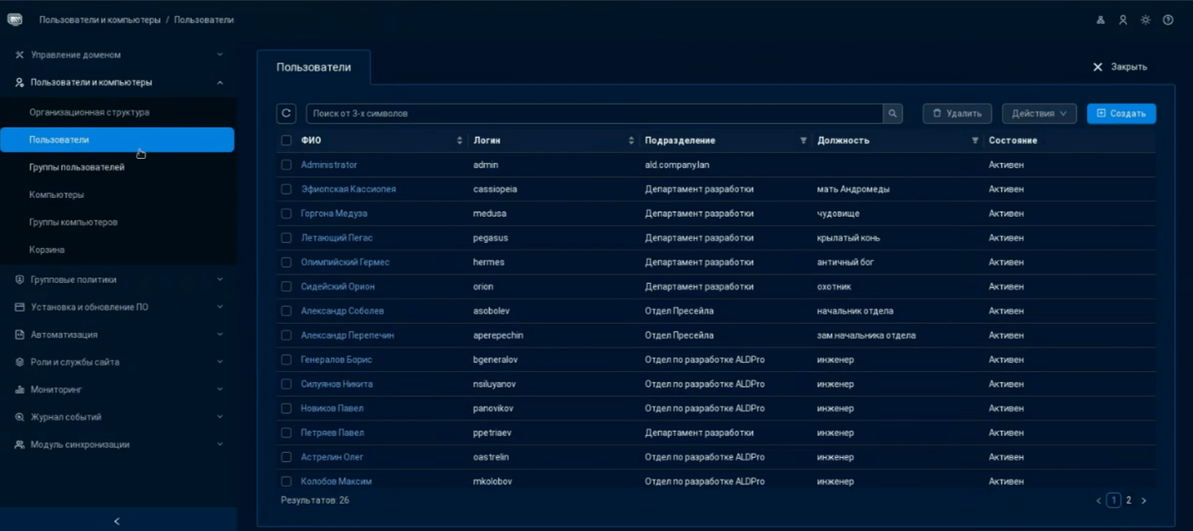The image size is (1193, 531).
Task: Open the Действия dropdown
Action: coord(1039,113)
